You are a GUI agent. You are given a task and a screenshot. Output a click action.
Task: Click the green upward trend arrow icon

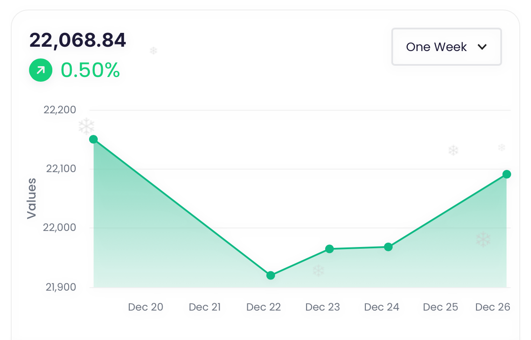point(41,70)
